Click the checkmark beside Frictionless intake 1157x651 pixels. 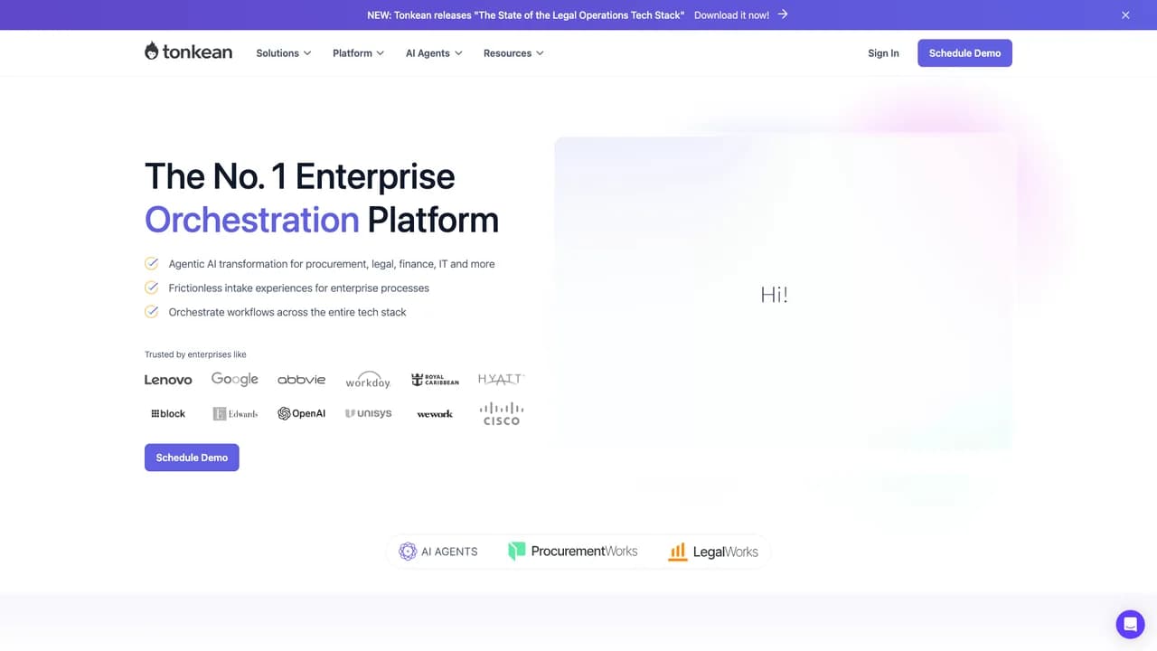coord(152,288)
